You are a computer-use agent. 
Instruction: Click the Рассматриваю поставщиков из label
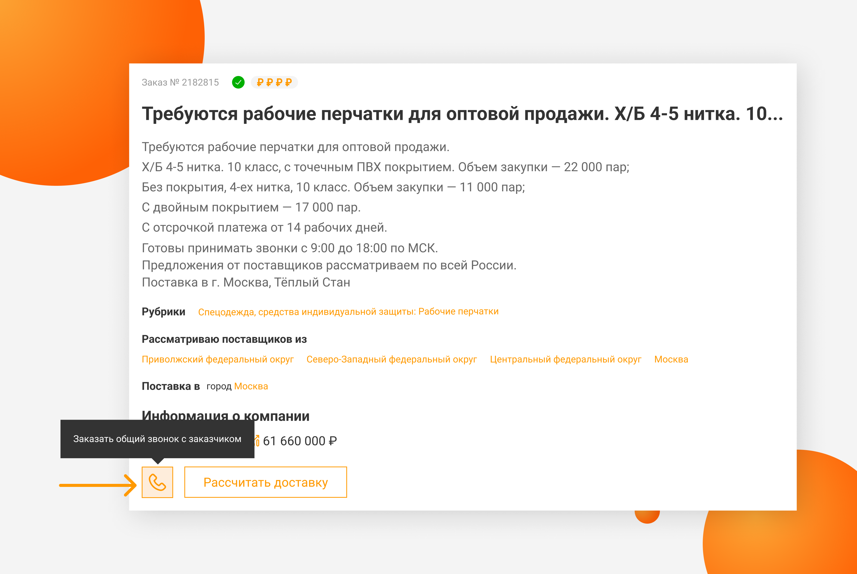click(x=224, y=339)
